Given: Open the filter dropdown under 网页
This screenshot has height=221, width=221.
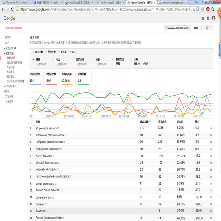Looking at the screenshot, I should [x=62, y=64].
